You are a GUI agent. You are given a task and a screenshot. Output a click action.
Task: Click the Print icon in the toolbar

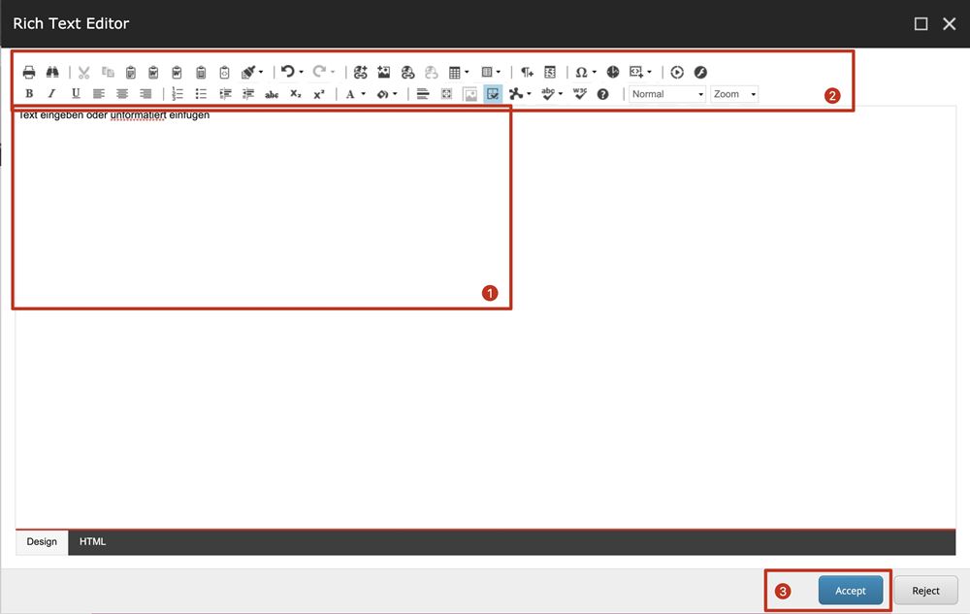[x=29, y=72]
